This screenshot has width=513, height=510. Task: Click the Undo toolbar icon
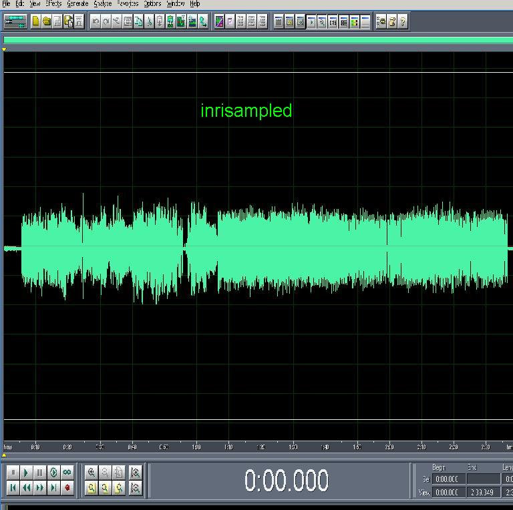[96, 21]
